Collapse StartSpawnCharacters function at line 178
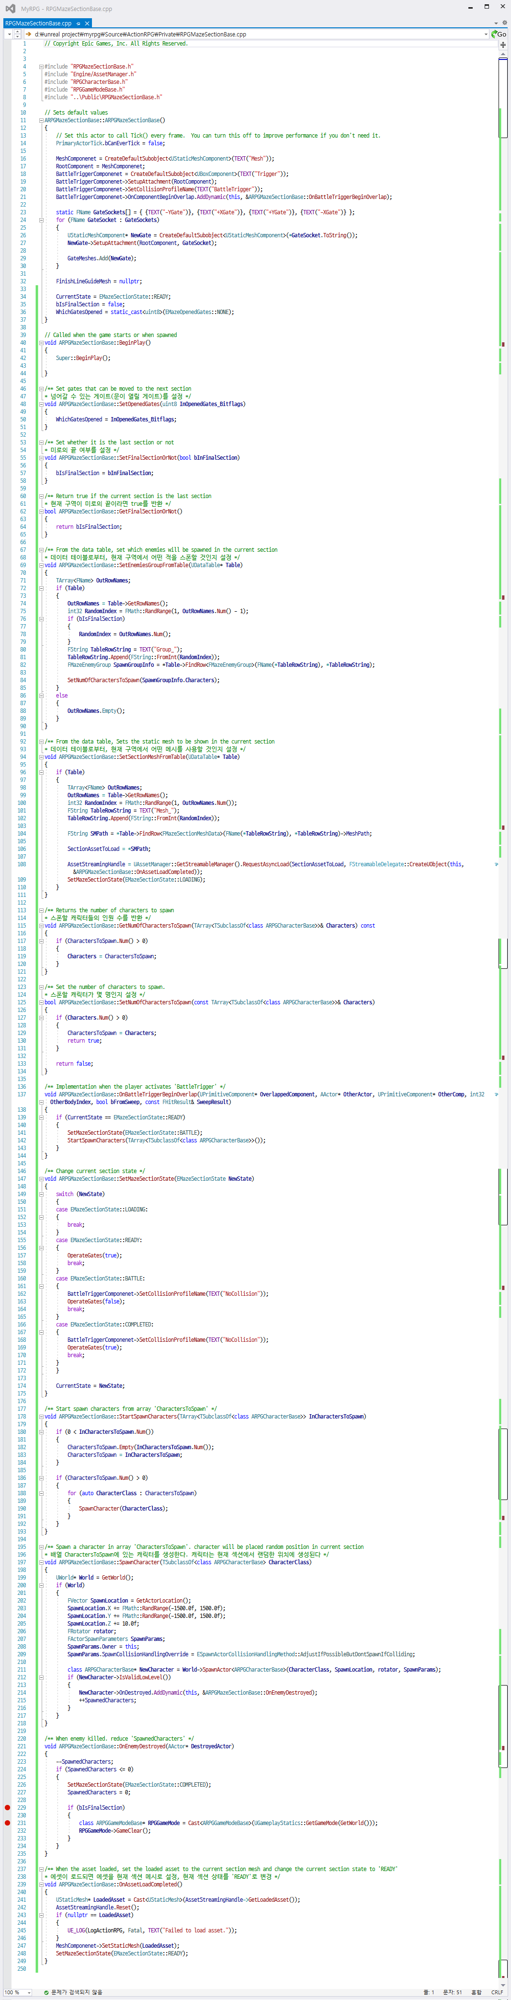511x2000 pixels. tap(41, 1416)
